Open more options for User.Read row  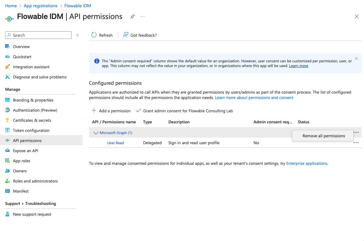[x=356, y=143]
